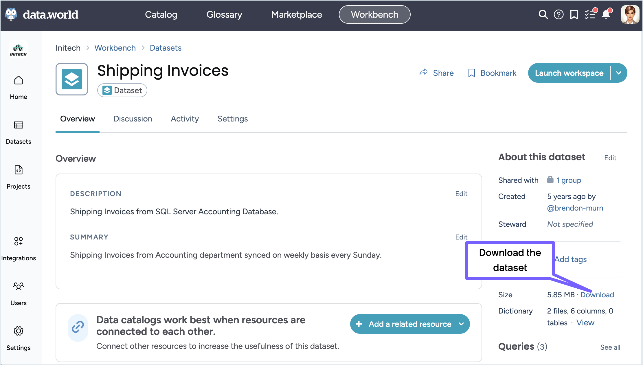Switch to the dataset Settings tab
Screen dimensions: 643x365
point(233,119)
